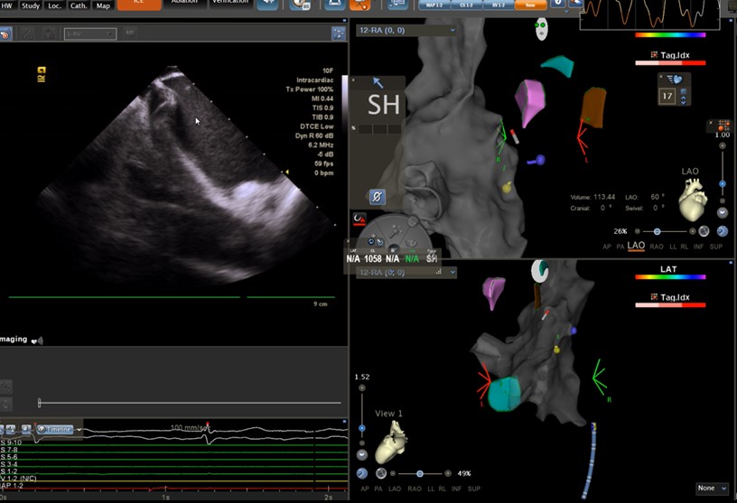Select LAO view in lower map

point(395,489)
